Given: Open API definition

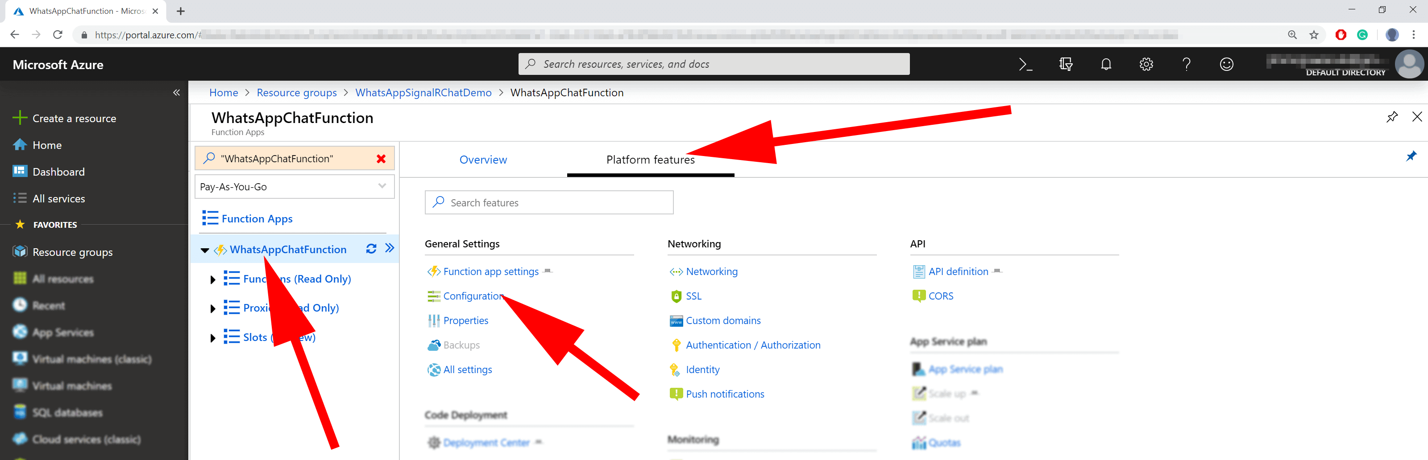Looking at the screenshot, I should pos(958,271).
